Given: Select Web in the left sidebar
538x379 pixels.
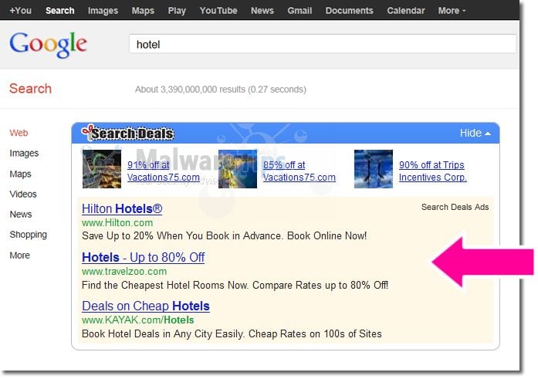Looking at the screenshot, I should click(19, 133).
